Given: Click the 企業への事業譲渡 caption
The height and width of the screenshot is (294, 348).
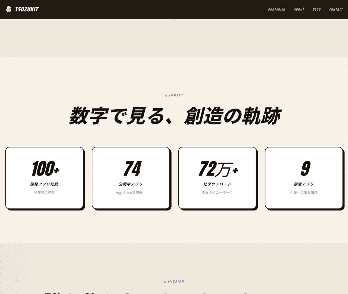Looking at the screenshot, I should pos(304,193).
